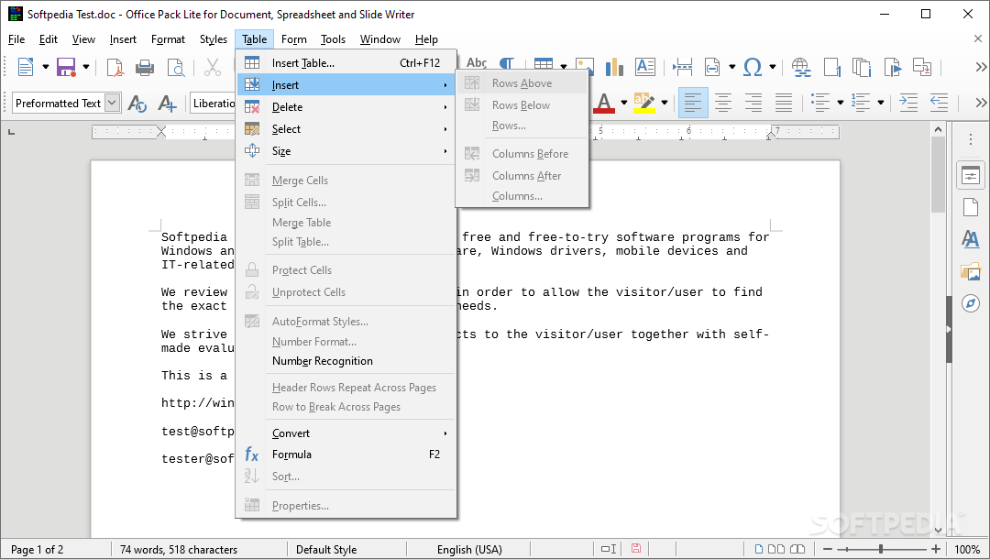Viewport: 990px width, 559px height.
Task: Open sidebar Styles deck
Action: pos(971,239)
